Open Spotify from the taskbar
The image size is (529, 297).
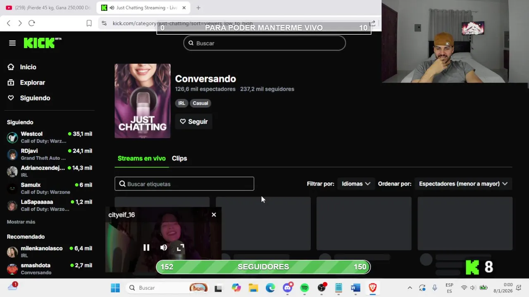click(305, 288)
